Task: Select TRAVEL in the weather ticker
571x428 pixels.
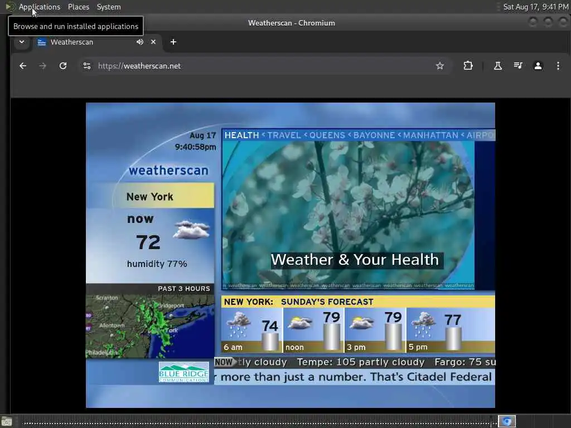Action: (x=284, y=135)
